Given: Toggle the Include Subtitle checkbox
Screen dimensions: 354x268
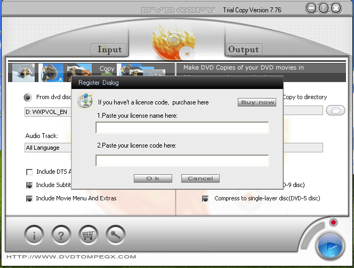Looking at the screenshot, I should coord(29,185).
